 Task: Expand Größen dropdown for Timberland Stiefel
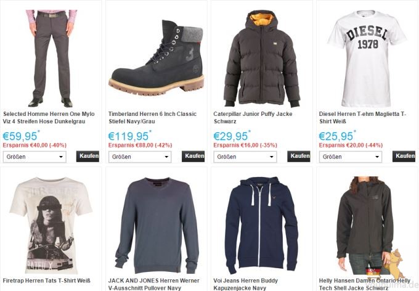point(140,157)
